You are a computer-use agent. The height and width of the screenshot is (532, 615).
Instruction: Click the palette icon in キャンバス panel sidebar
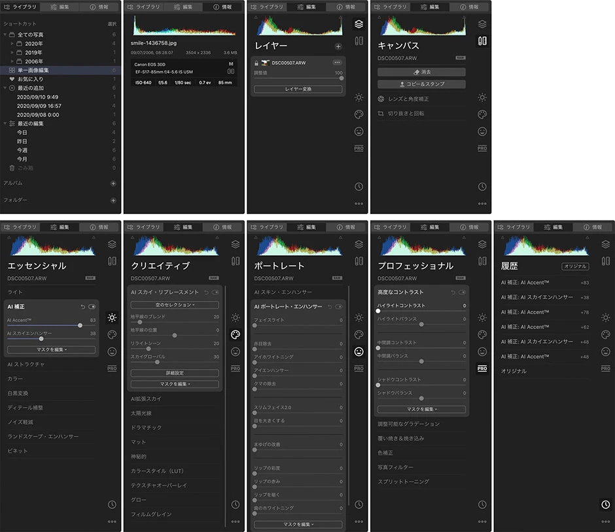(x=482, y=115)
